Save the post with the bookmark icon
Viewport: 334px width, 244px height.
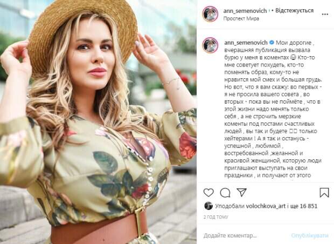(324, 193)
